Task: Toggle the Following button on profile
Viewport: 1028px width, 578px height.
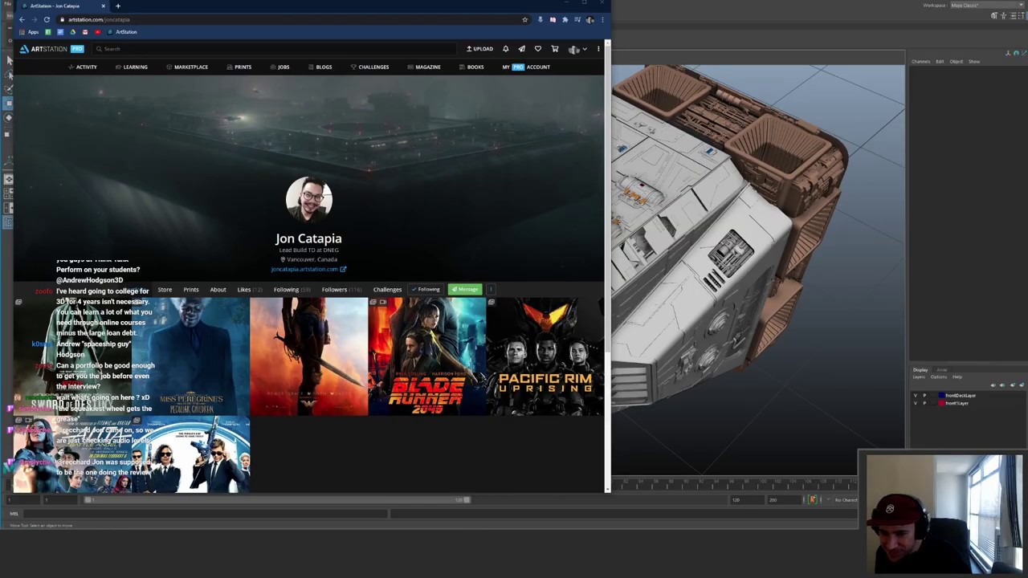Action: pos(426,290)
